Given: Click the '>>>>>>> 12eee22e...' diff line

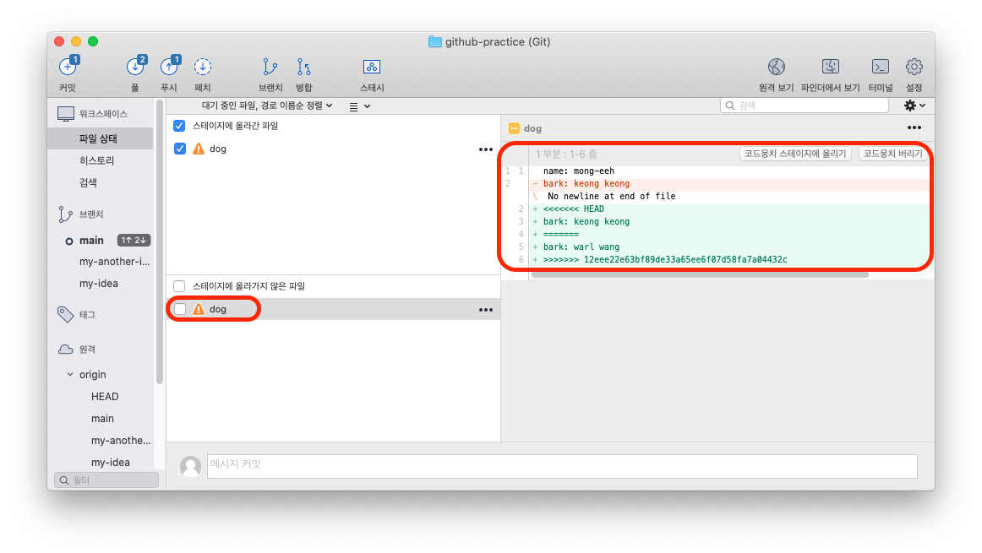Looking at the screenshot, I should [x=665, y=259].
